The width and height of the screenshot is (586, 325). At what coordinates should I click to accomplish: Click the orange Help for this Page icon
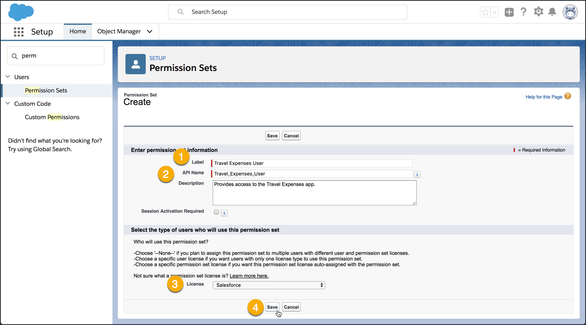tap(568, 96)
